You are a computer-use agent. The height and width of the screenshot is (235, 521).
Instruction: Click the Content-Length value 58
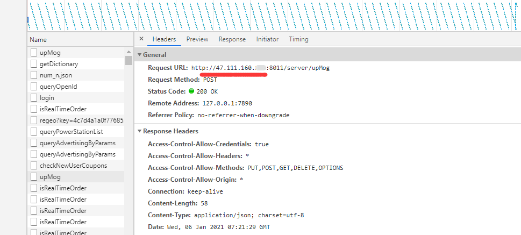coord(204,203)
